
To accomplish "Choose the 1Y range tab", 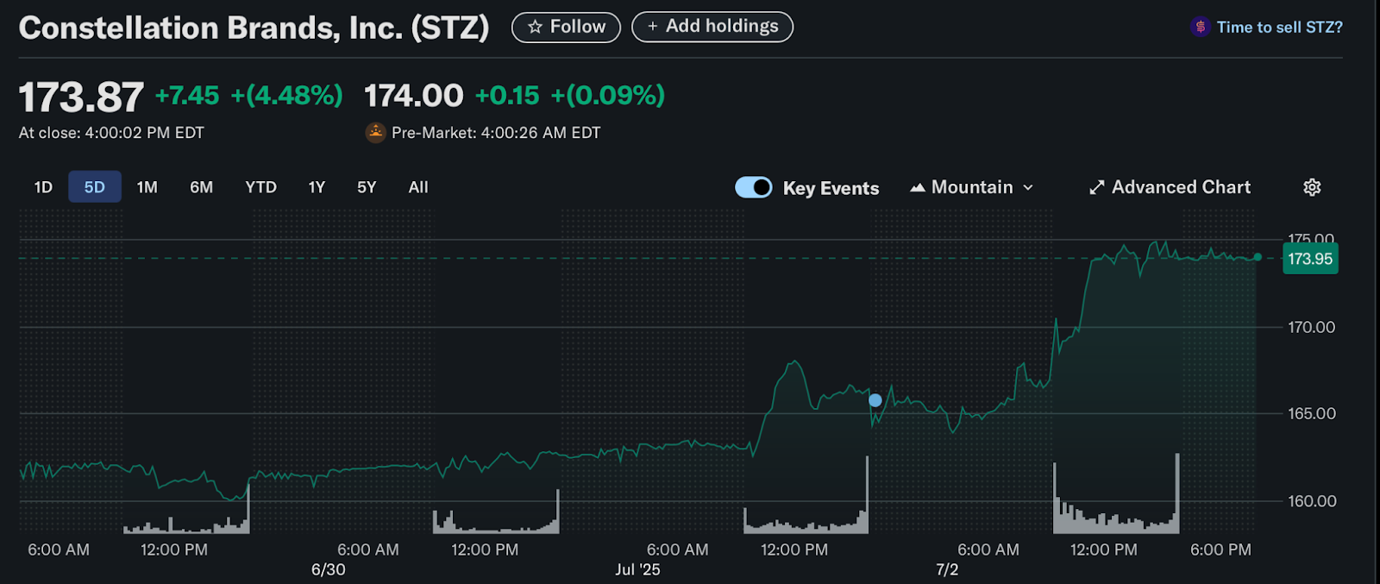I will point(317,187).
